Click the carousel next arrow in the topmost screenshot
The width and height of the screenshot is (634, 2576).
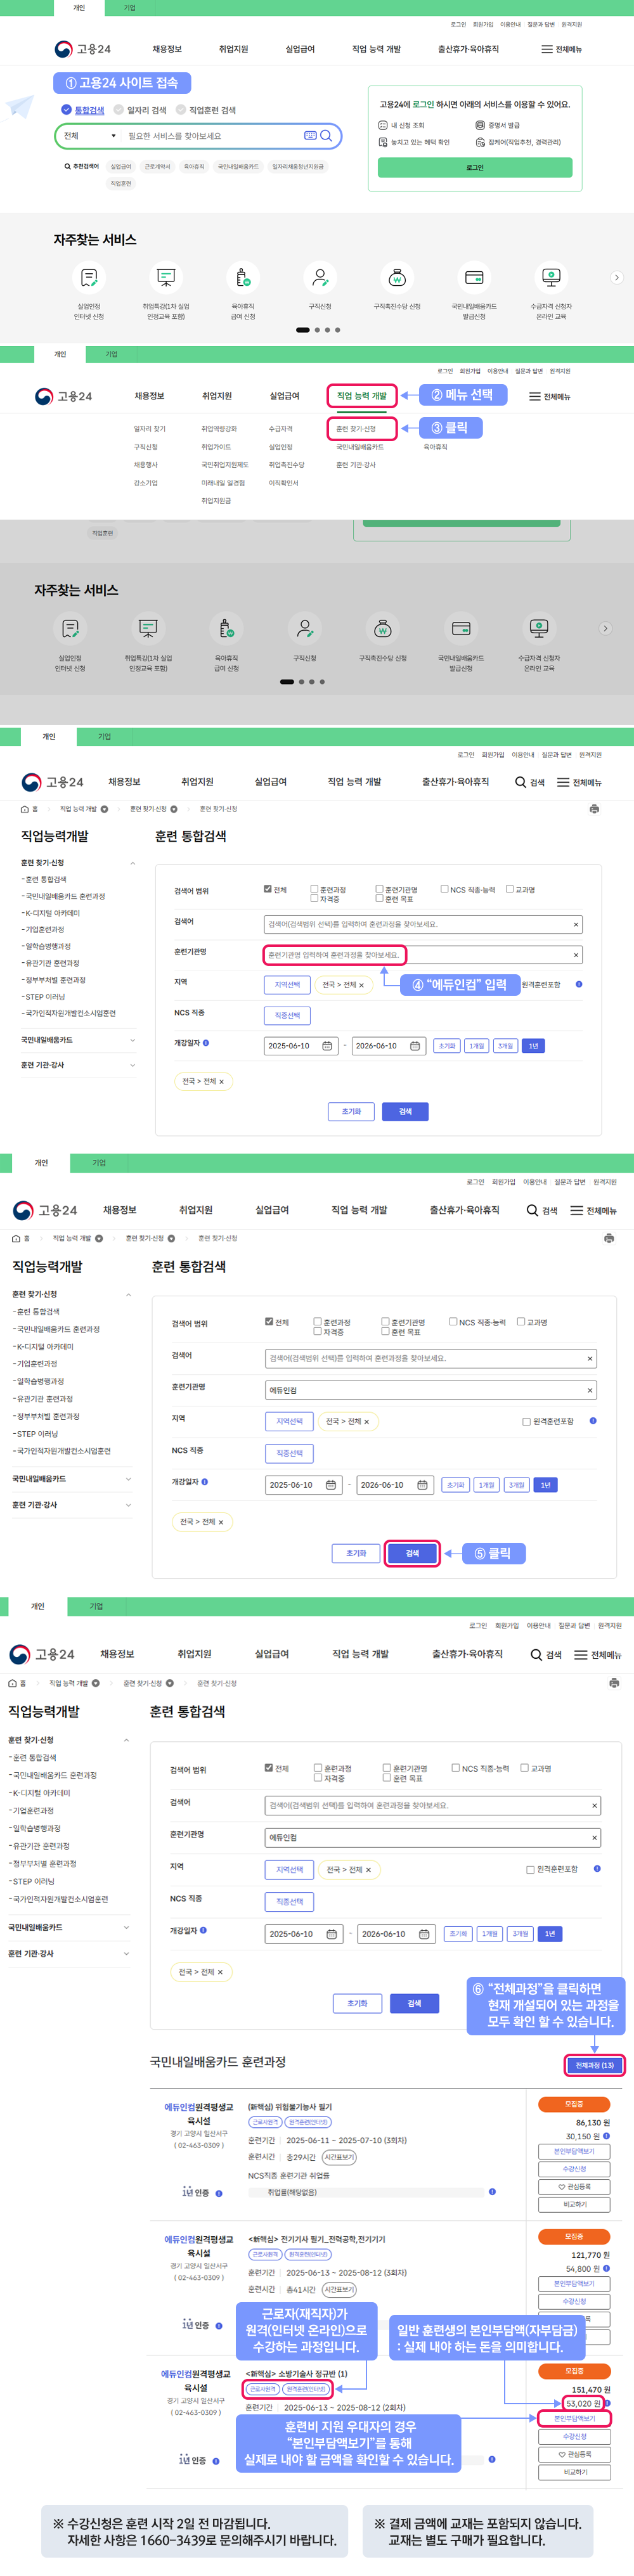[x=616, y=277]
